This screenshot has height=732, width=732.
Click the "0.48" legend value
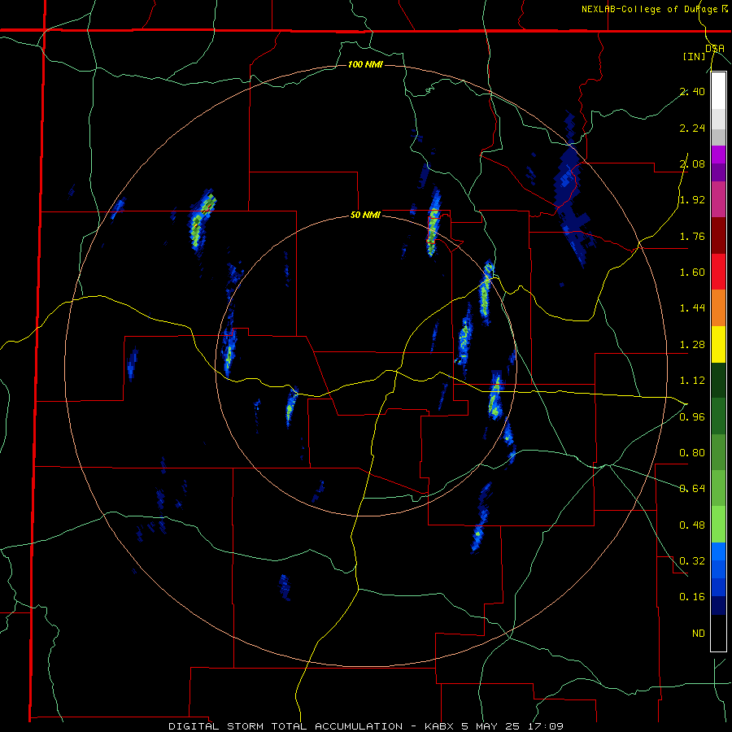(x=692, y=525)
